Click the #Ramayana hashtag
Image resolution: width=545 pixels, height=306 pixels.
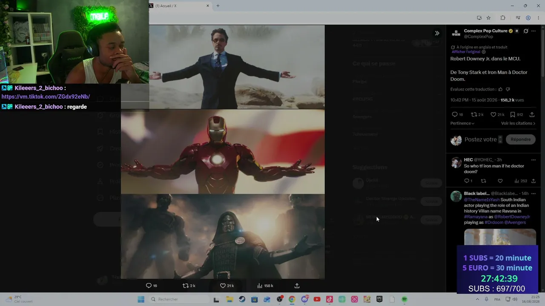[476, 217]
